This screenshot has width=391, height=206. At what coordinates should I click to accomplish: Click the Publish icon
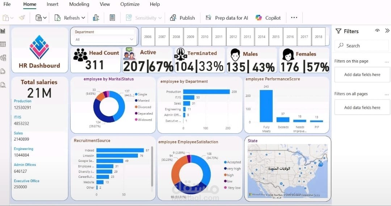coord(173,18)
